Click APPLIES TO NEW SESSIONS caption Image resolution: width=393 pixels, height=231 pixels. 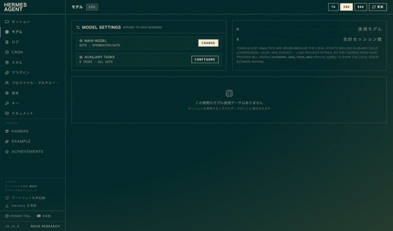(x=142, y=27)
